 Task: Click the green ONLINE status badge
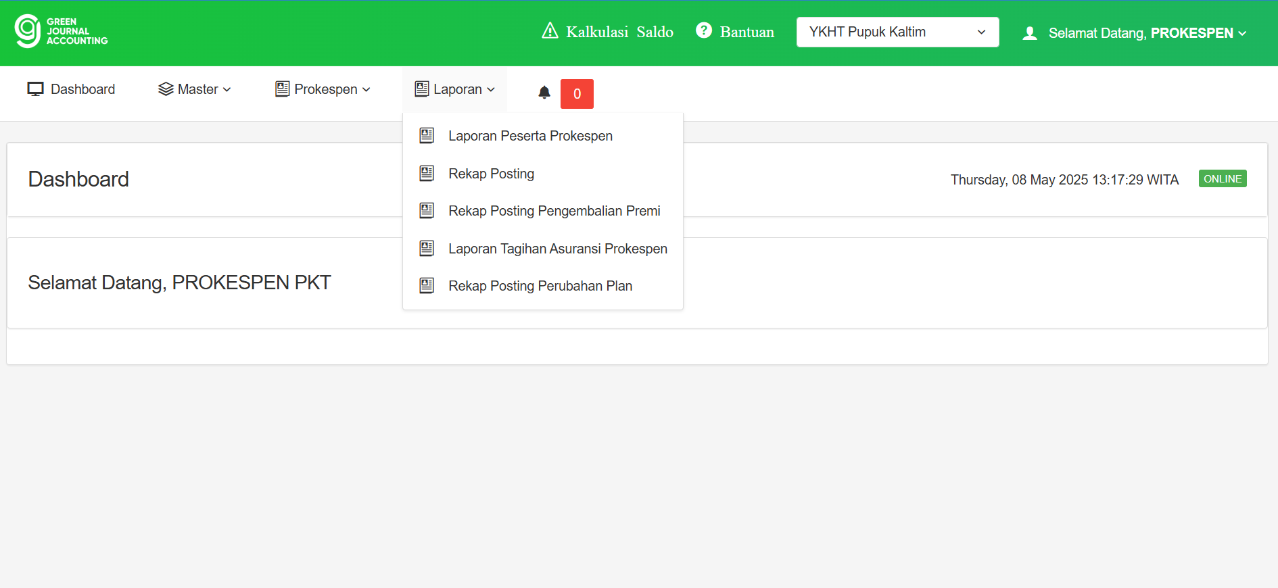pyautogui.click(x=1223, y=178)
